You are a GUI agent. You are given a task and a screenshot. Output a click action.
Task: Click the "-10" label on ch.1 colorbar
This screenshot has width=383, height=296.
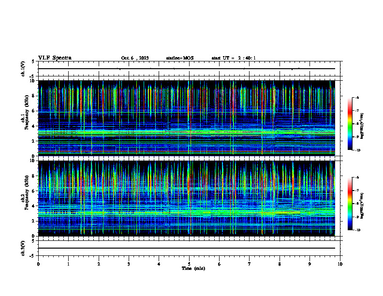point(358,150)
